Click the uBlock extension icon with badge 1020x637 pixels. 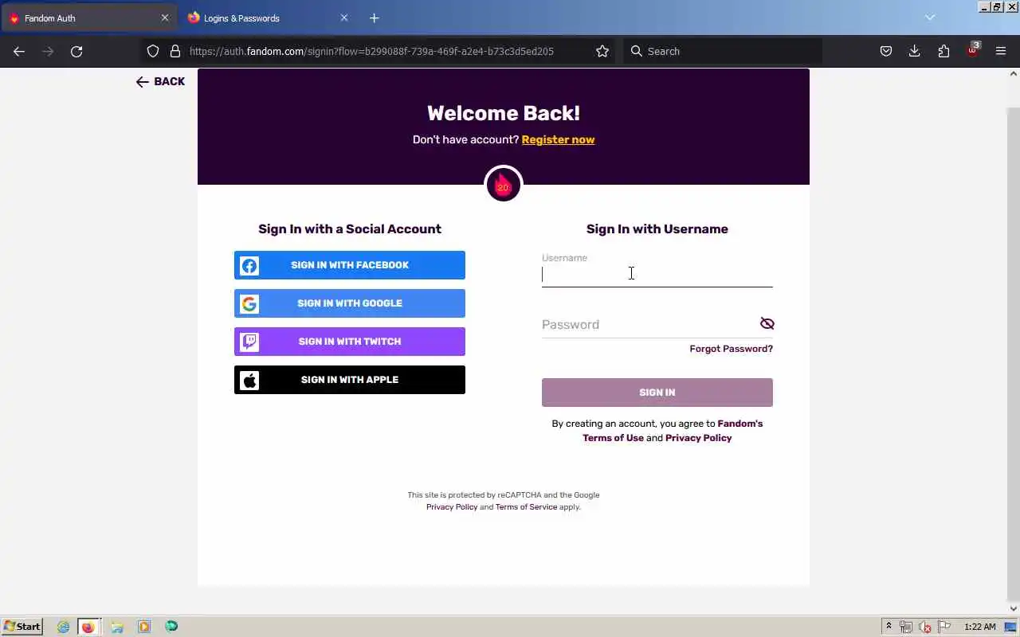click(x=973, y=50)
